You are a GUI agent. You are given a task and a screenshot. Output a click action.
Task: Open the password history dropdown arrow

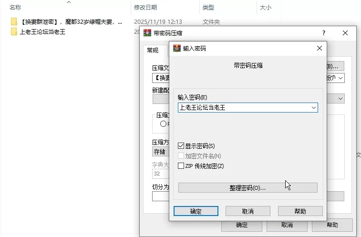[314, 108]
